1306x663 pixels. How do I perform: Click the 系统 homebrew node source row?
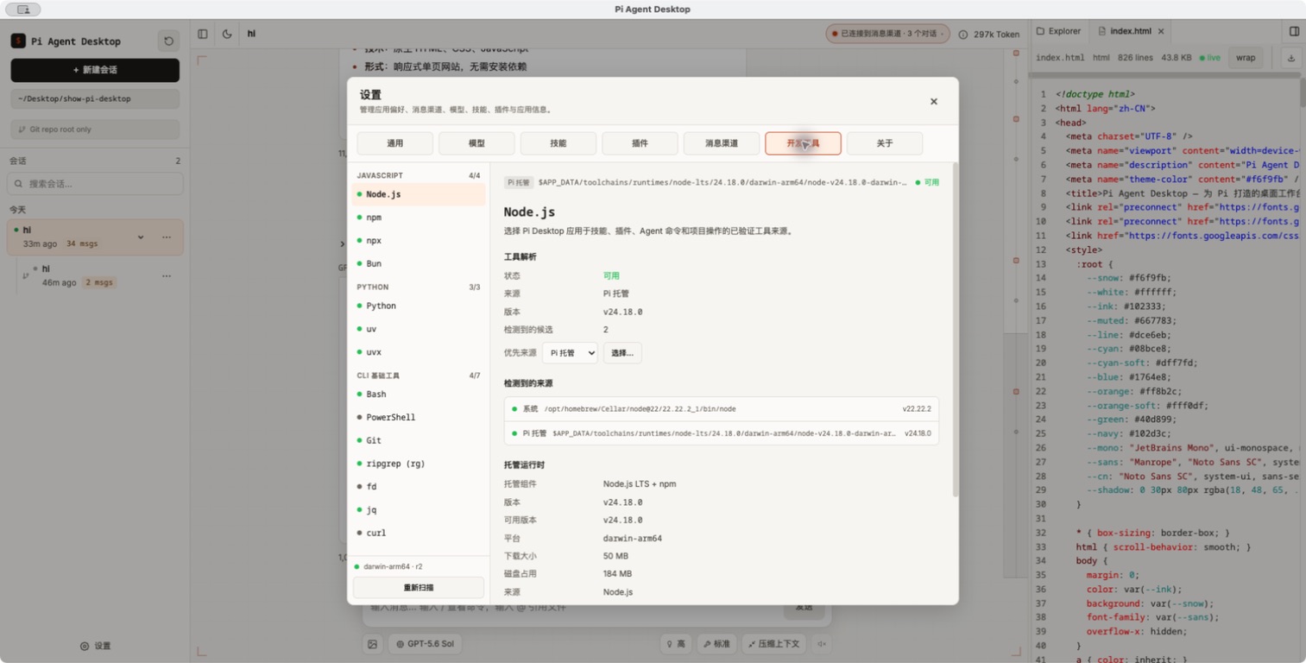click(x=722, y=409)
